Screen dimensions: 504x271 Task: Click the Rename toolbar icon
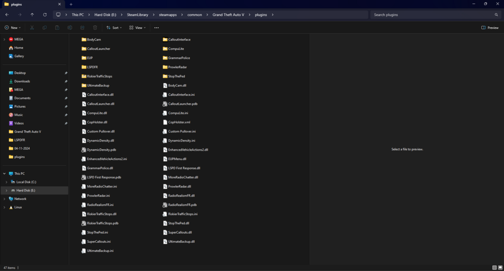coord(70,28)
